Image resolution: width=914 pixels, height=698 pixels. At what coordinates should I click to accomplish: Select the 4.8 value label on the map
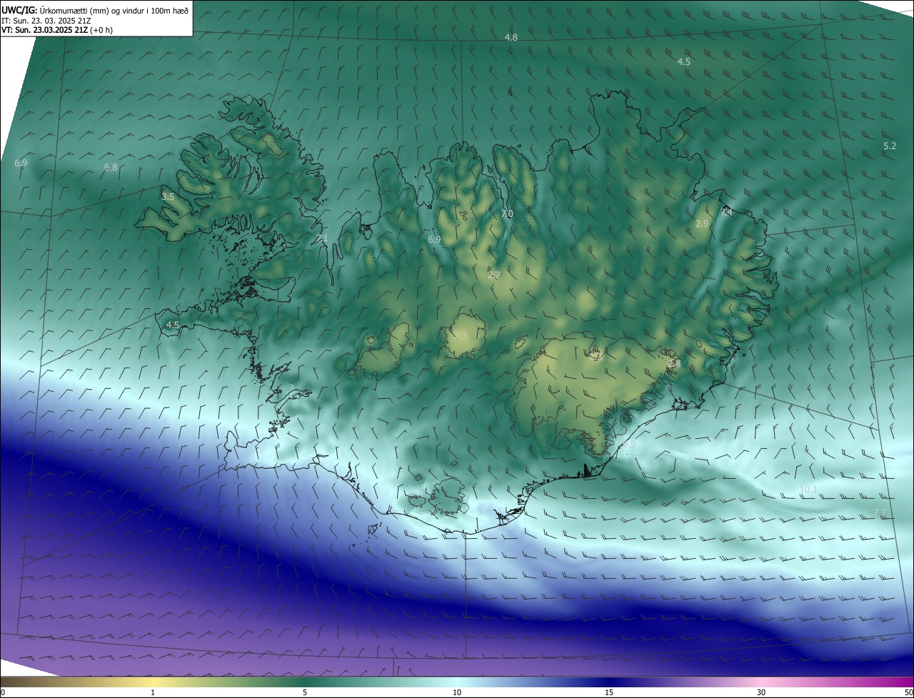511,37
